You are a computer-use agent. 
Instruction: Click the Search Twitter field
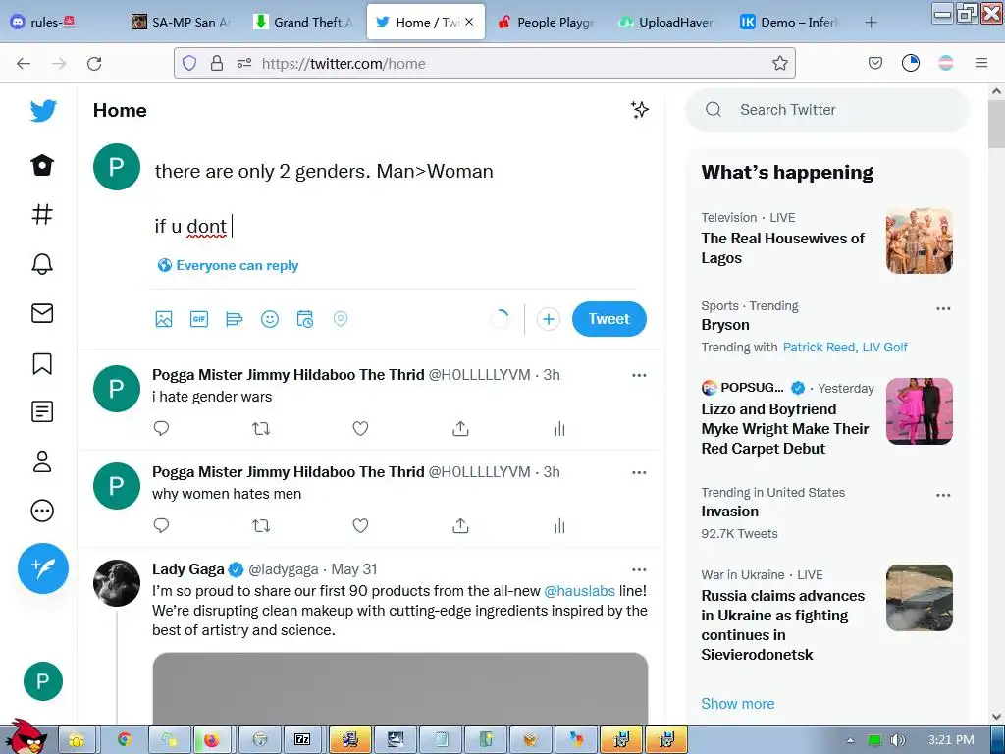point(826,110)
